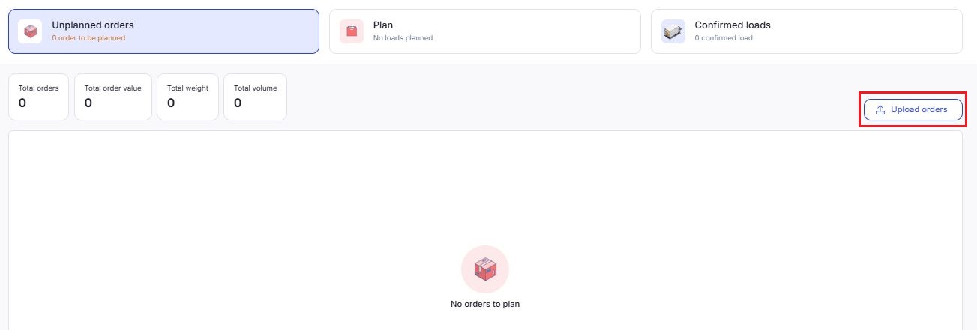Select the Confirmed loads tab

pyautogui.click(x=806, y=31)
